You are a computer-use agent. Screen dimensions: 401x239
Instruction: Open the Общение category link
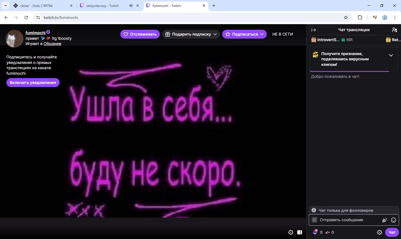point(52,44)
